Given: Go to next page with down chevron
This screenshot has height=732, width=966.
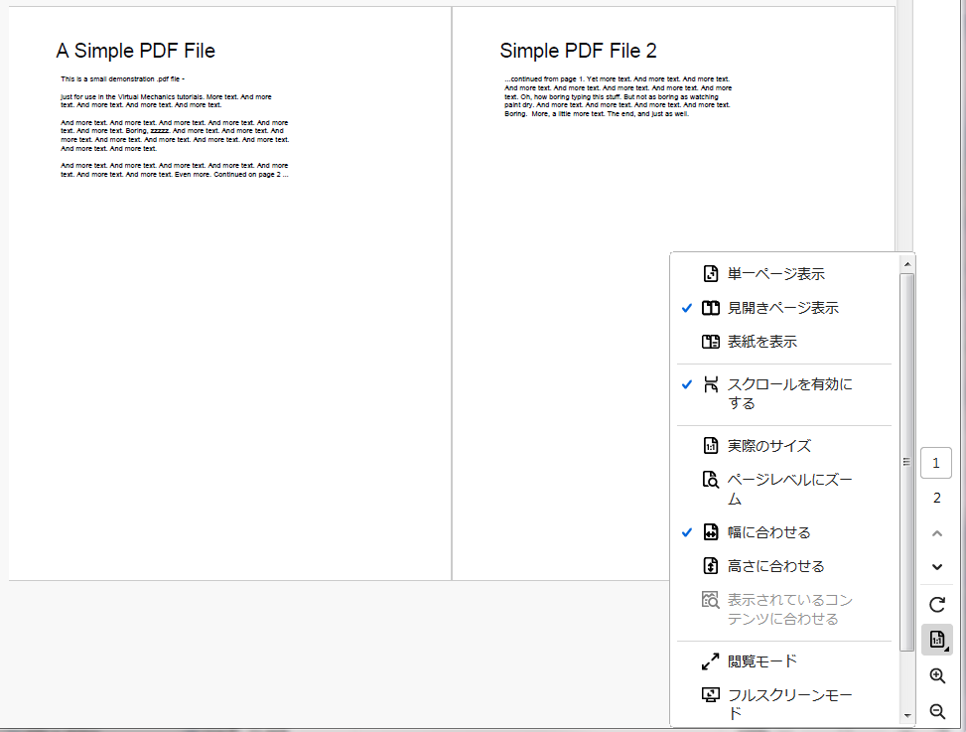Looking at the screenshot, I should 936,567.
